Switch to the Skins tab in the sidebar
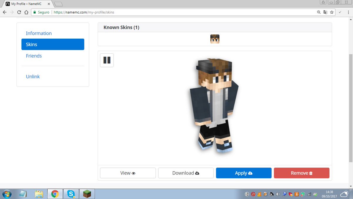 [31, 44]
